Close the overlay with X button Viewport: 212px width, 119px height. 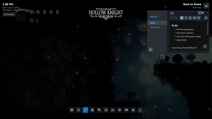coord(206,6)
